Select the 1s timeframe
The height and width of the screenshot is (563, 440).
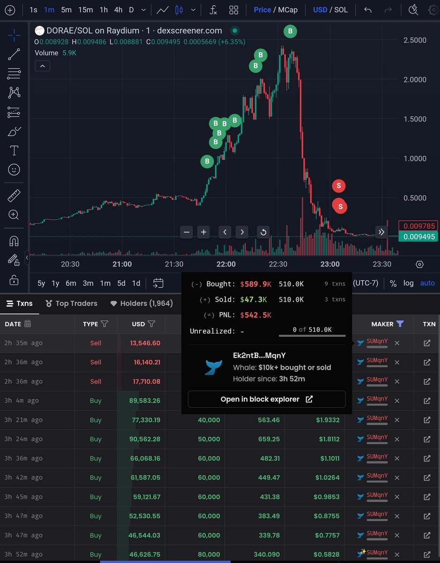[x=34, y=10]
